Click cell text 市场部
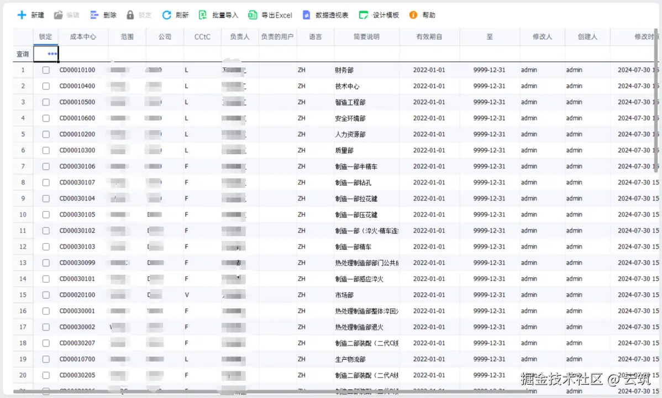 pyautogui.click(x=344, y=295)
